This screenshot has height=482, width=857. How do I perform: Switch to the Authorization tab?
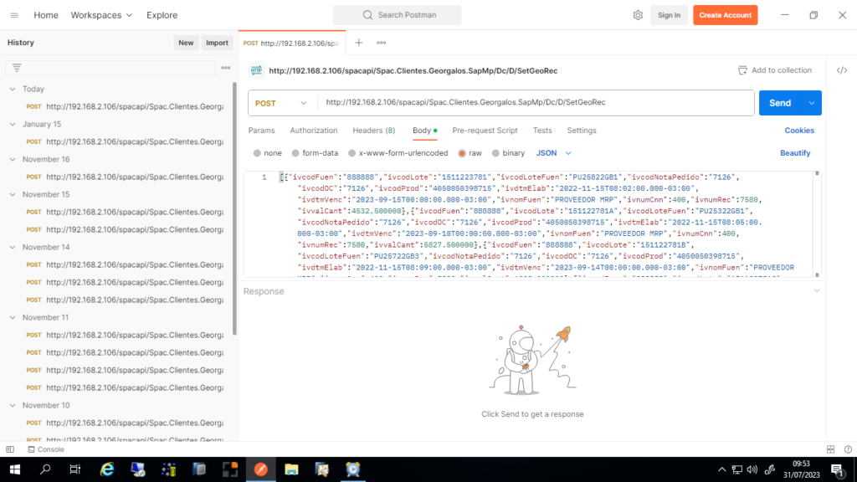[314, 131]
